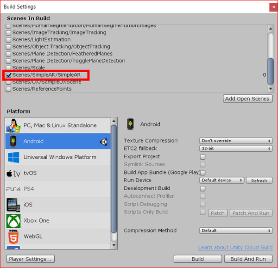Select Scenes/LightEstimation scene name

click(x=42, y=39)
